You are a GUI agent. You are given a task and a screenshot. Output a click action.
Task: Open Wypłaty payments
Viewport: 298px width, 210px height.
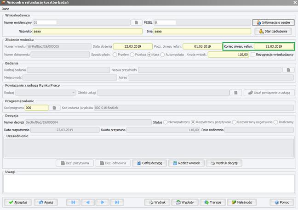point(185,202)
